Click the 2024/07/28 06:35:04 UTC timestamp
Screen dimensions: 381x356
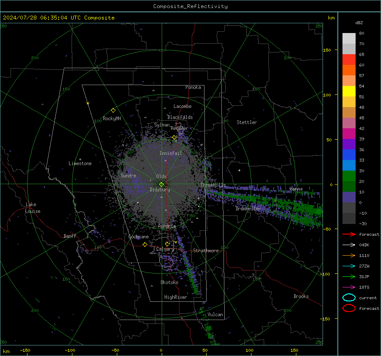[x=58, y=18]
